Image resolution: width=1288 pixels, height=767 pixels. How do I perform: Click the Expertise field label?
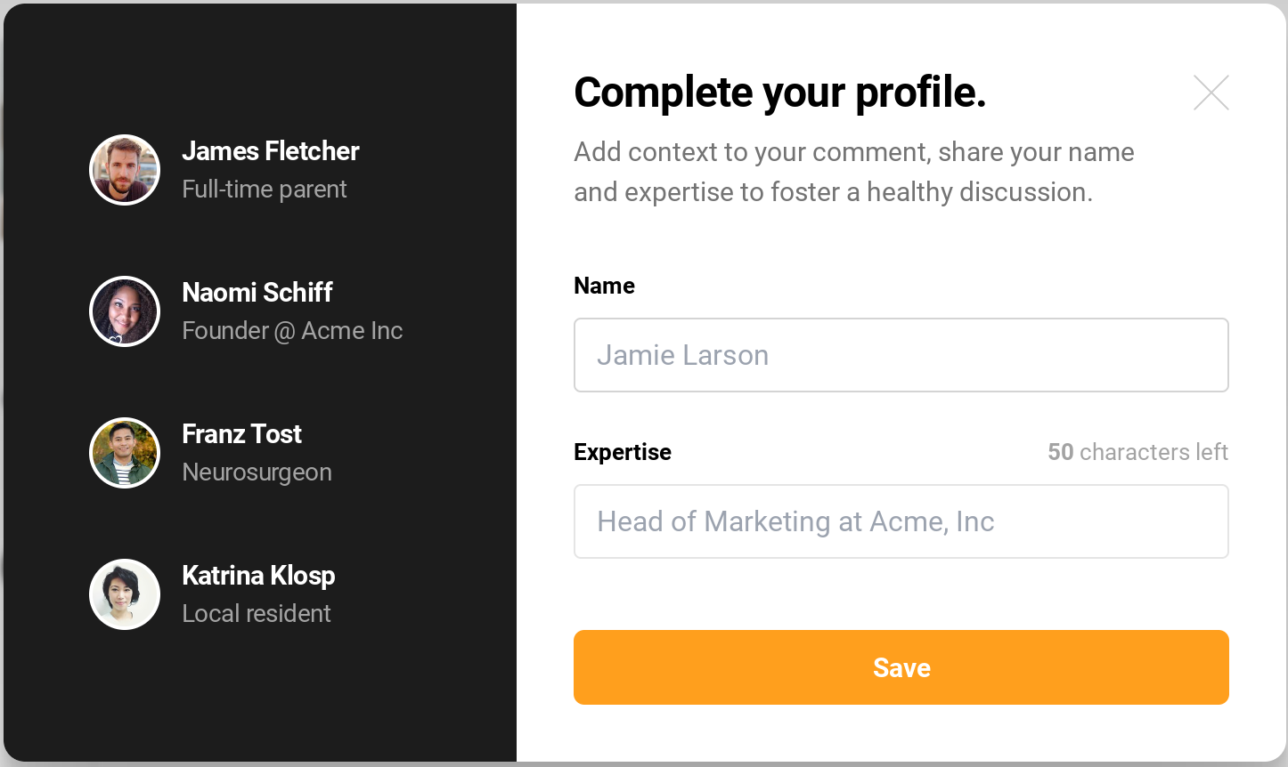[622, 452]
